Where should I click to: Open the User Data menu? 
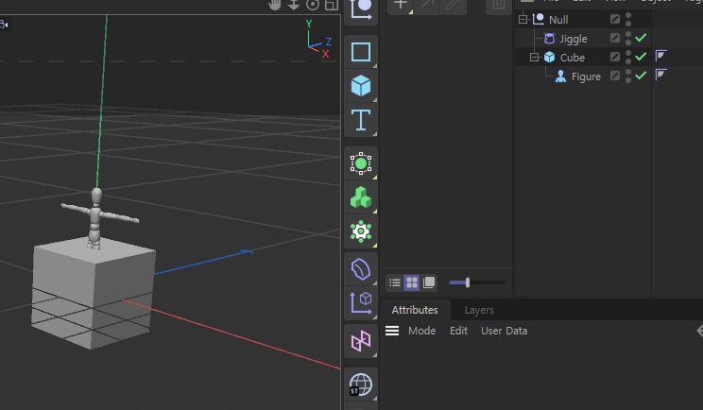pyautogui.click(x=504, y=331)
